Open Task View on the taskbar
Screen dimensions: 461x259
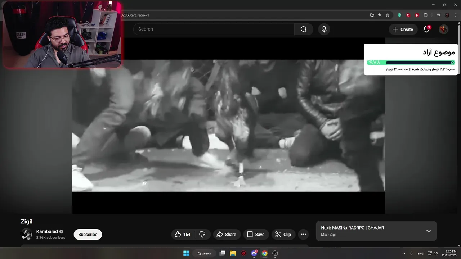pyautogui.click(x=223, y=253)
